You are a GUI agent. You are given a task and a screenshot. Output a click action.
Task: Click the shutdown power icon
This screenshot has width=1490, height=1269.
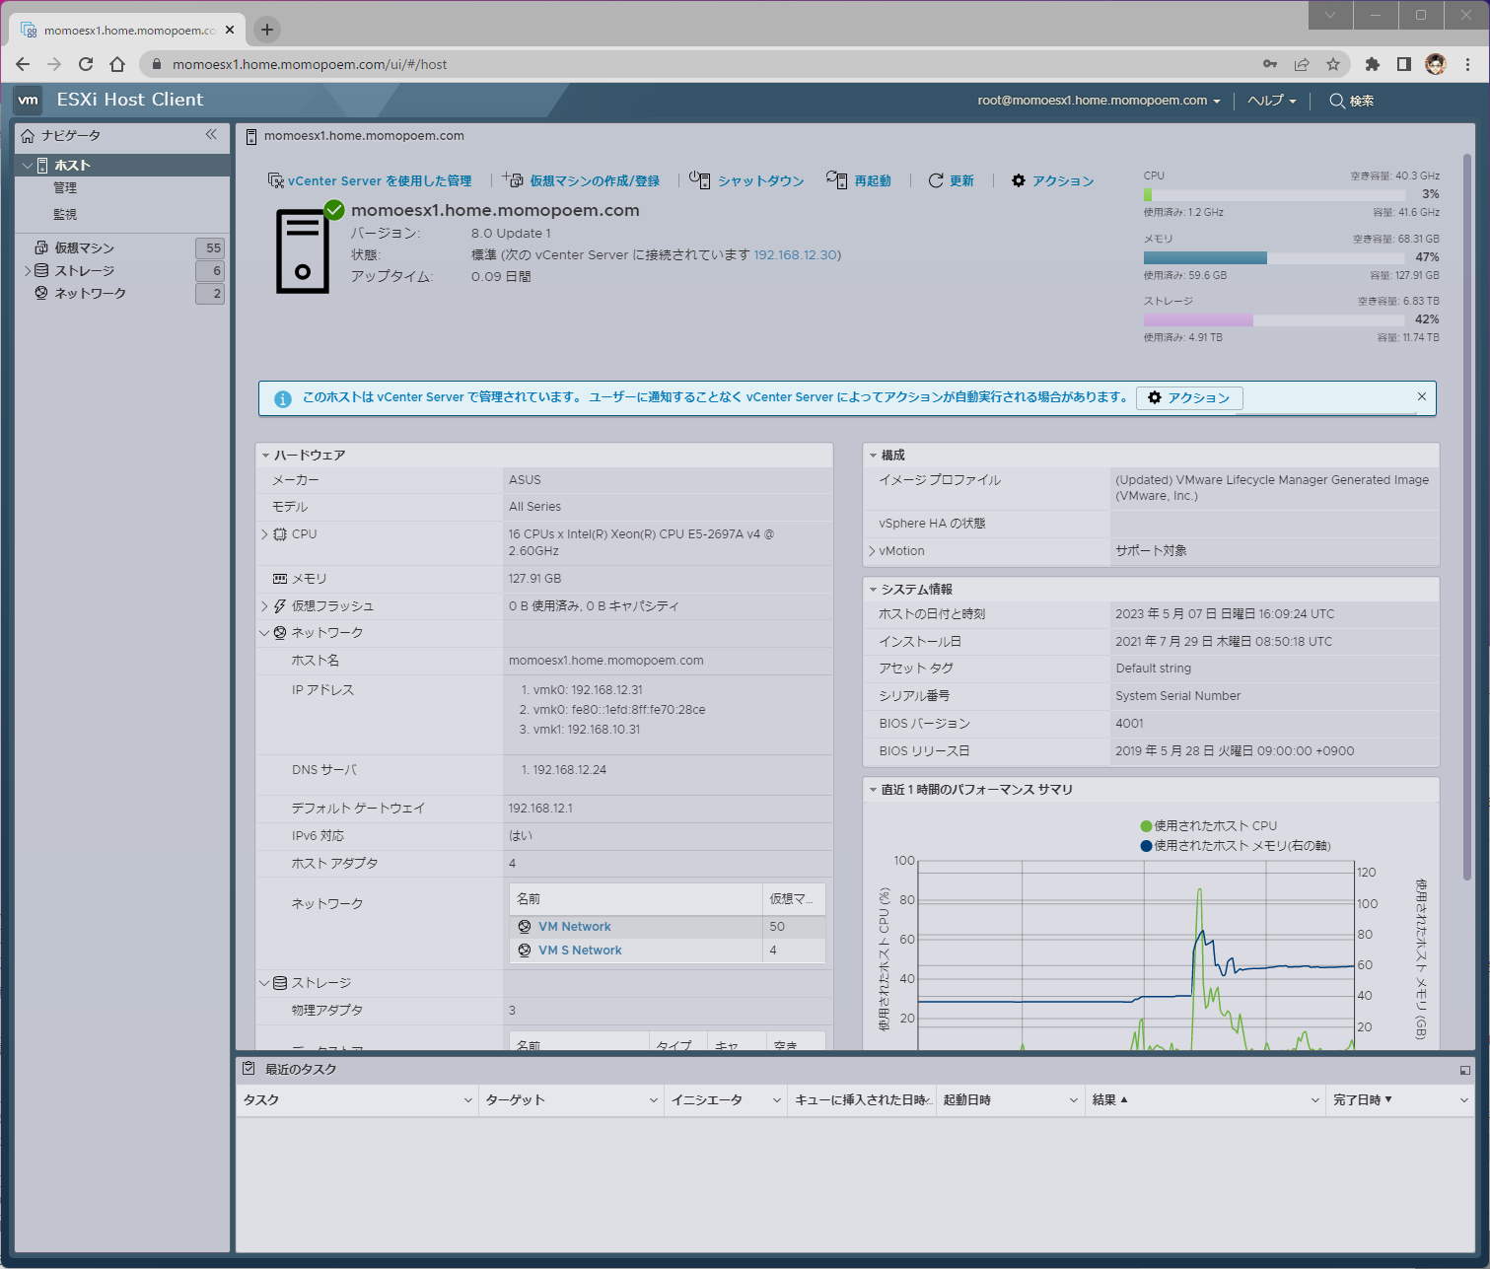point(700,179)
